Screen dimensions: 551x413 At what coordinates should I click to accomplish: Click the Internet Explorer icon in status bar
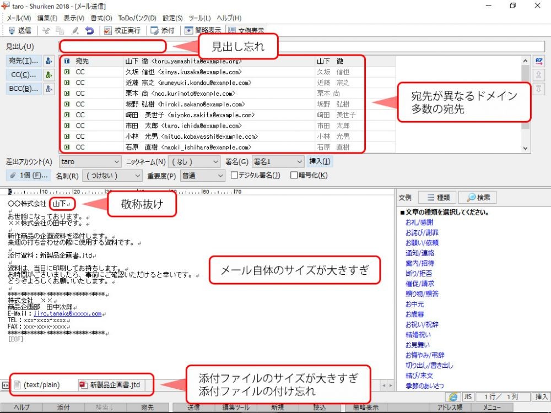(453, 397)
